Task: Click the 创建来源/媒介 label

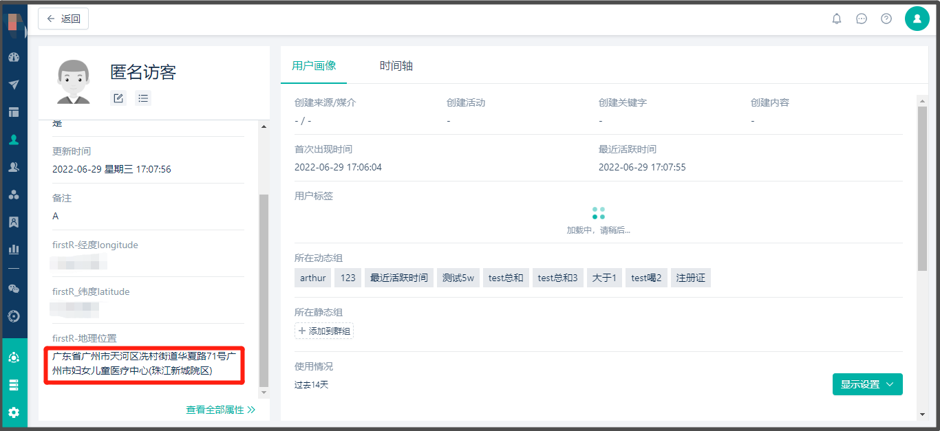Action: click(325, 102)
